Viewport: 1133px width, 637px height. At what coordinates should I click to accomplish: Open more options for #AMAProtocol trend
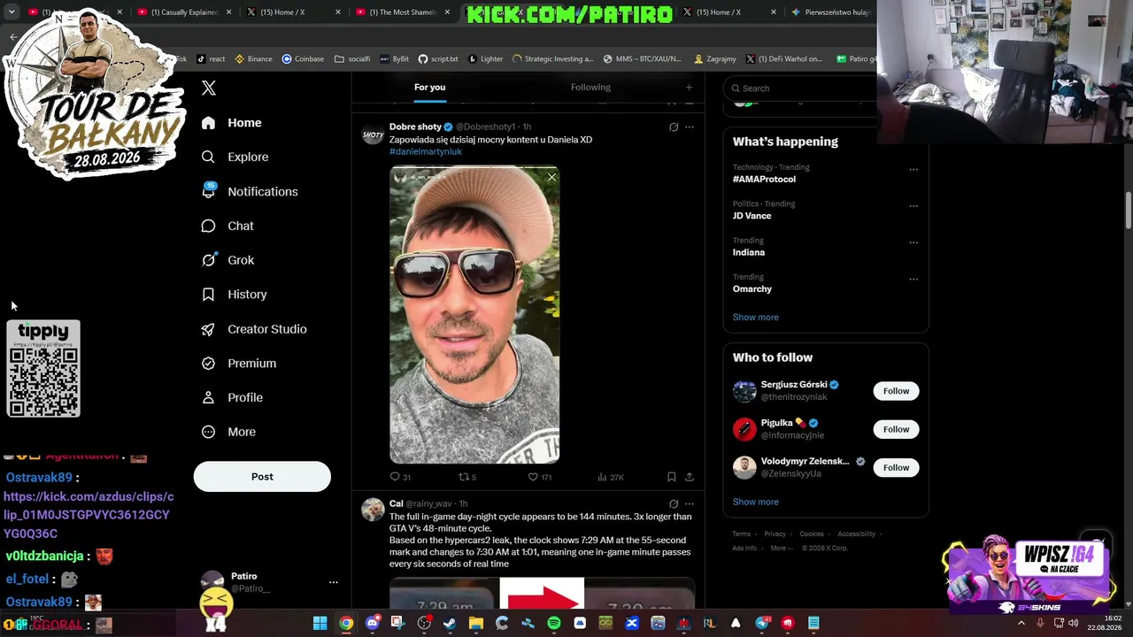913,169
